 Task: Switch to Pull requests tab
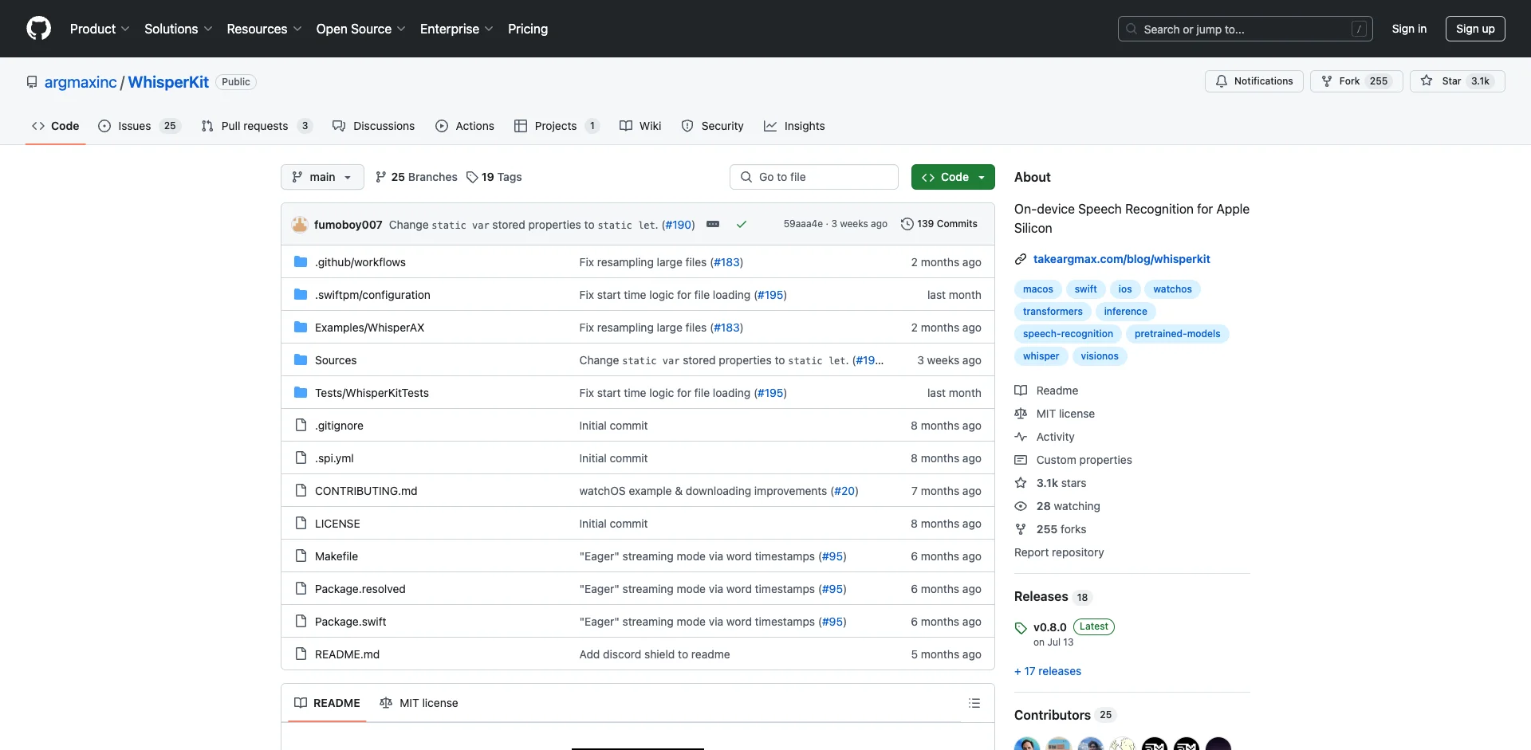tap(256, 126)
